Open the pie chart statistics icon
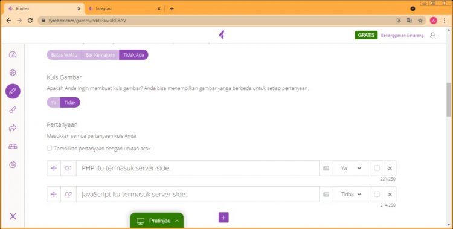This screenshot has width=453, height=229. 13,164
